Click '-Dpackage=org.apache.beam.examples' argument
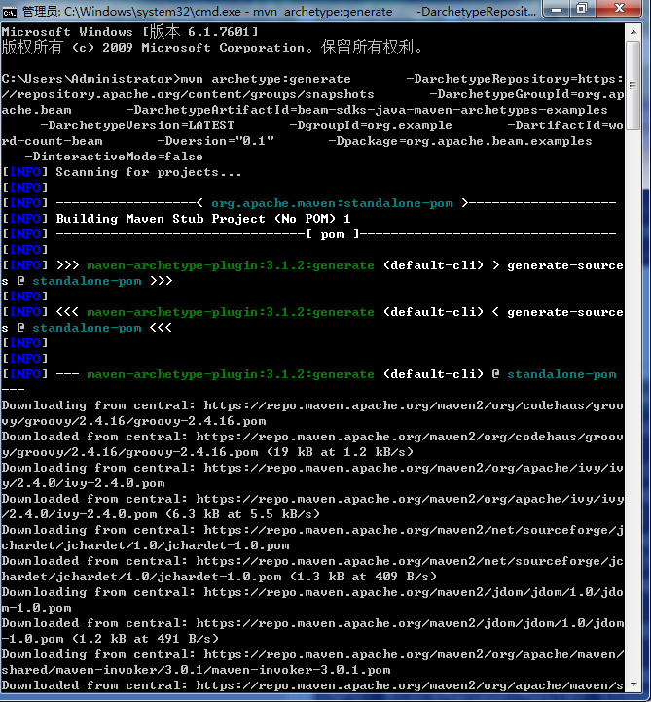The height and width of the screenshot is (702, 651). [x=460, y=142]
